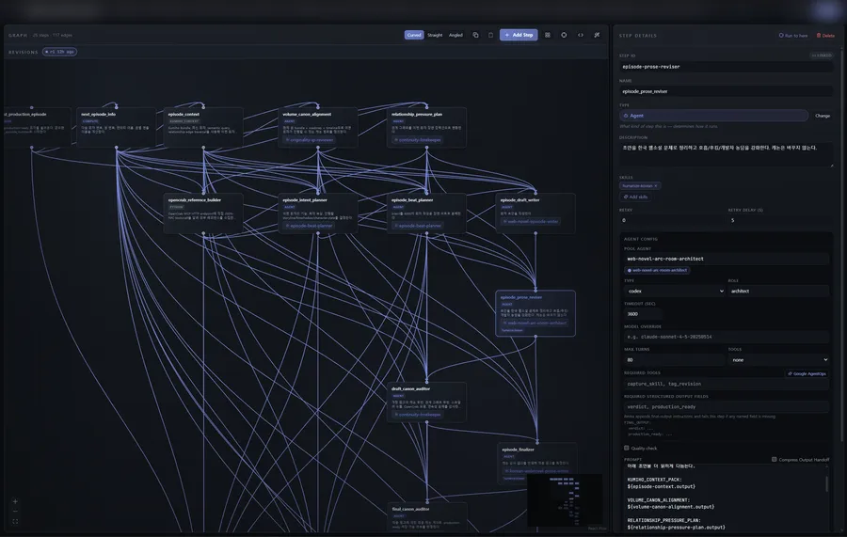This screenshot has height=537, width=847.
Task: Click the fit-view target icon in toolbar
Action: [564, 35]
